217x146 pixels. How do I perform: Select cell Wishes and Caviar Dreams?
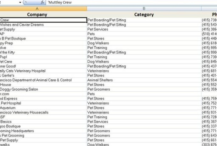(43, 25)
